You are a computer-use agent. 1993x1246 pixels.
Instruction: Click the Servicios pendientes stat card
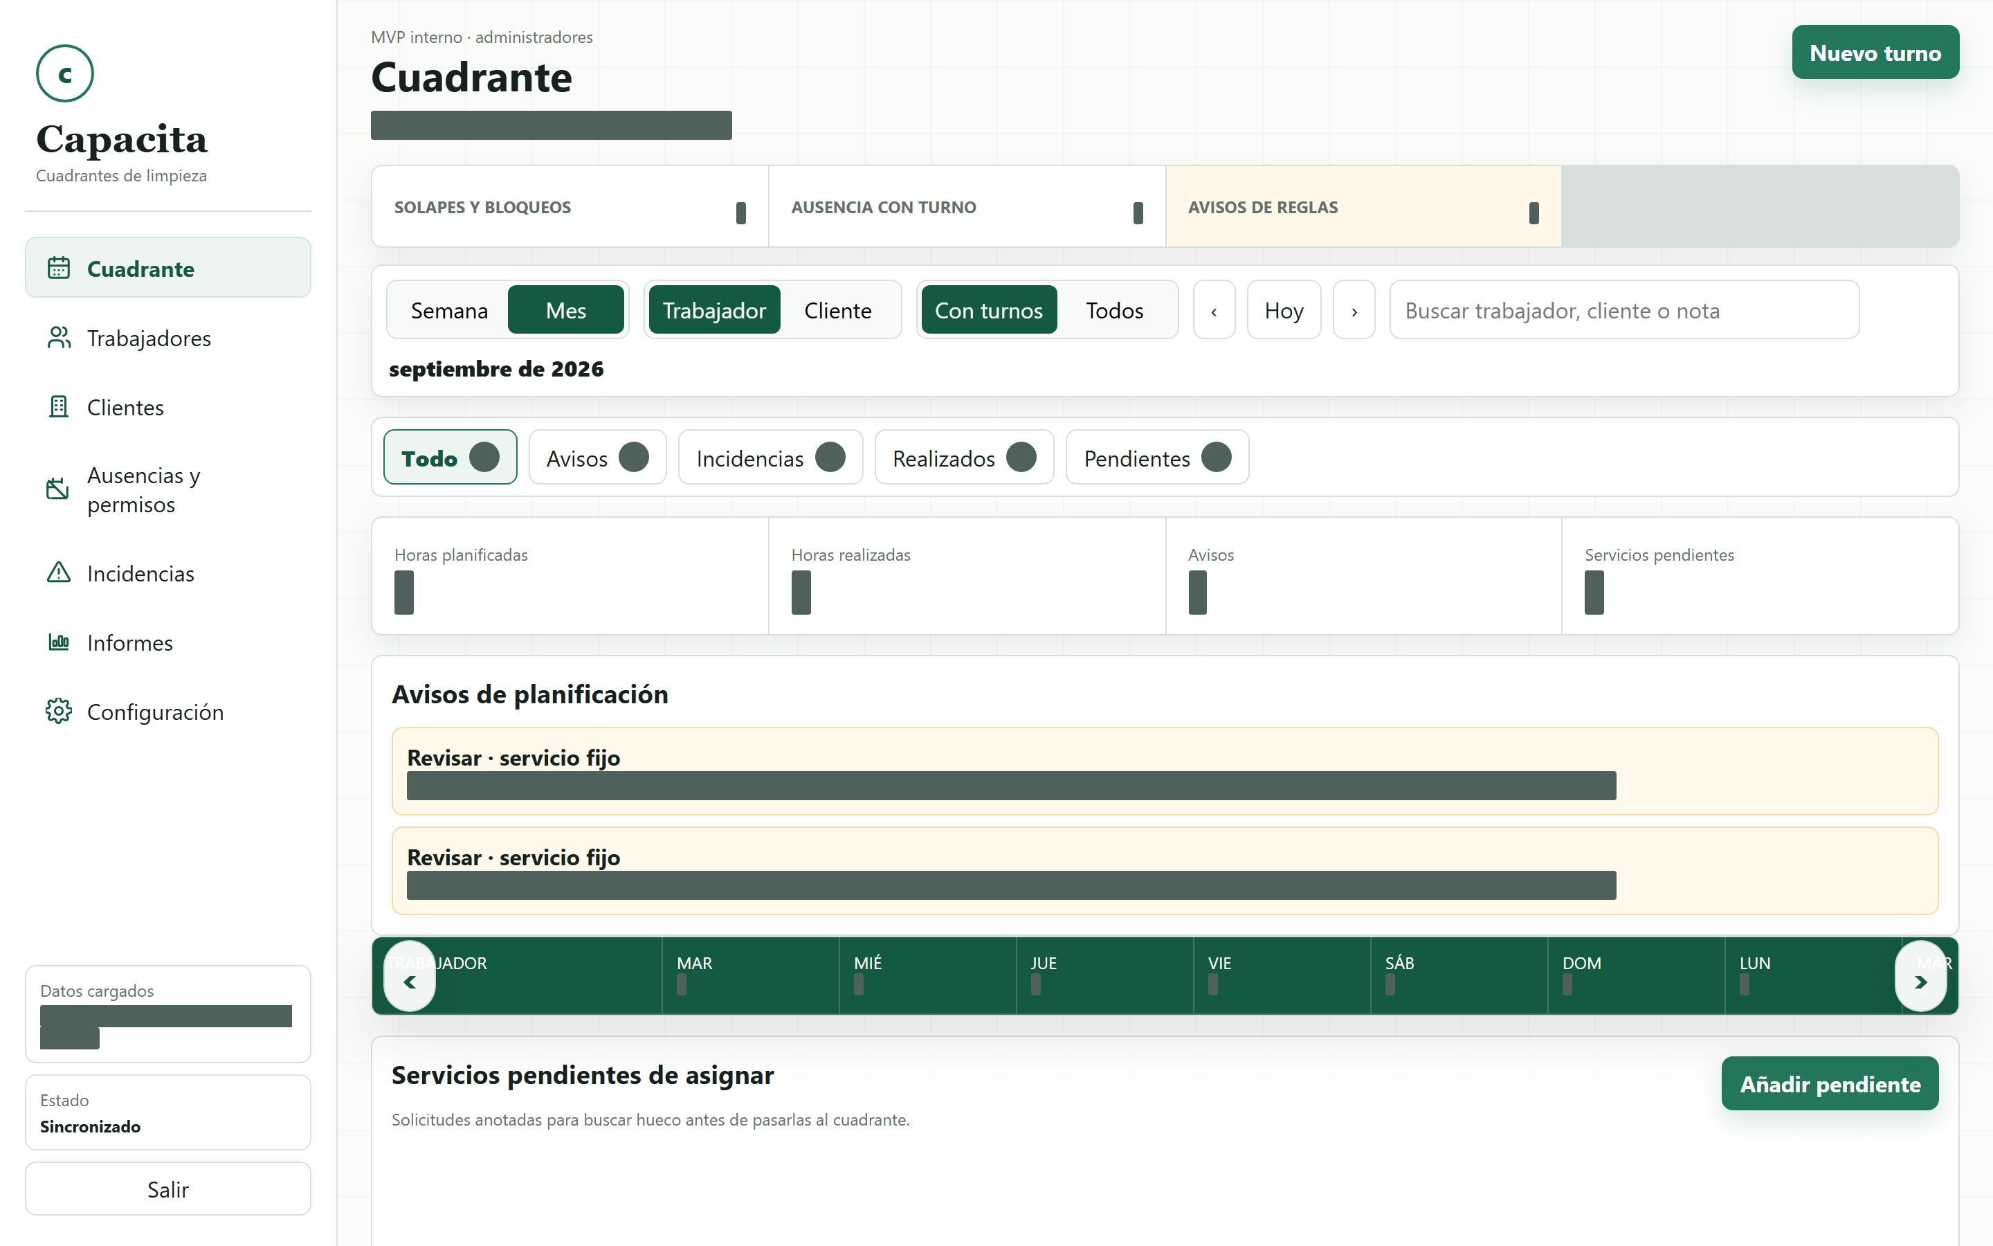pyautogui.click(x=1760, y=576)
